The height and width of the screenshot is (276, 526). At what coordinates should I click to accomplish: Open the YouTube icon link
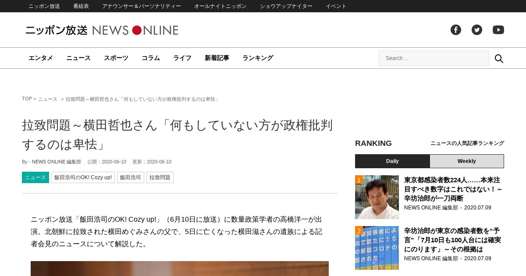[x=498, y=30]
